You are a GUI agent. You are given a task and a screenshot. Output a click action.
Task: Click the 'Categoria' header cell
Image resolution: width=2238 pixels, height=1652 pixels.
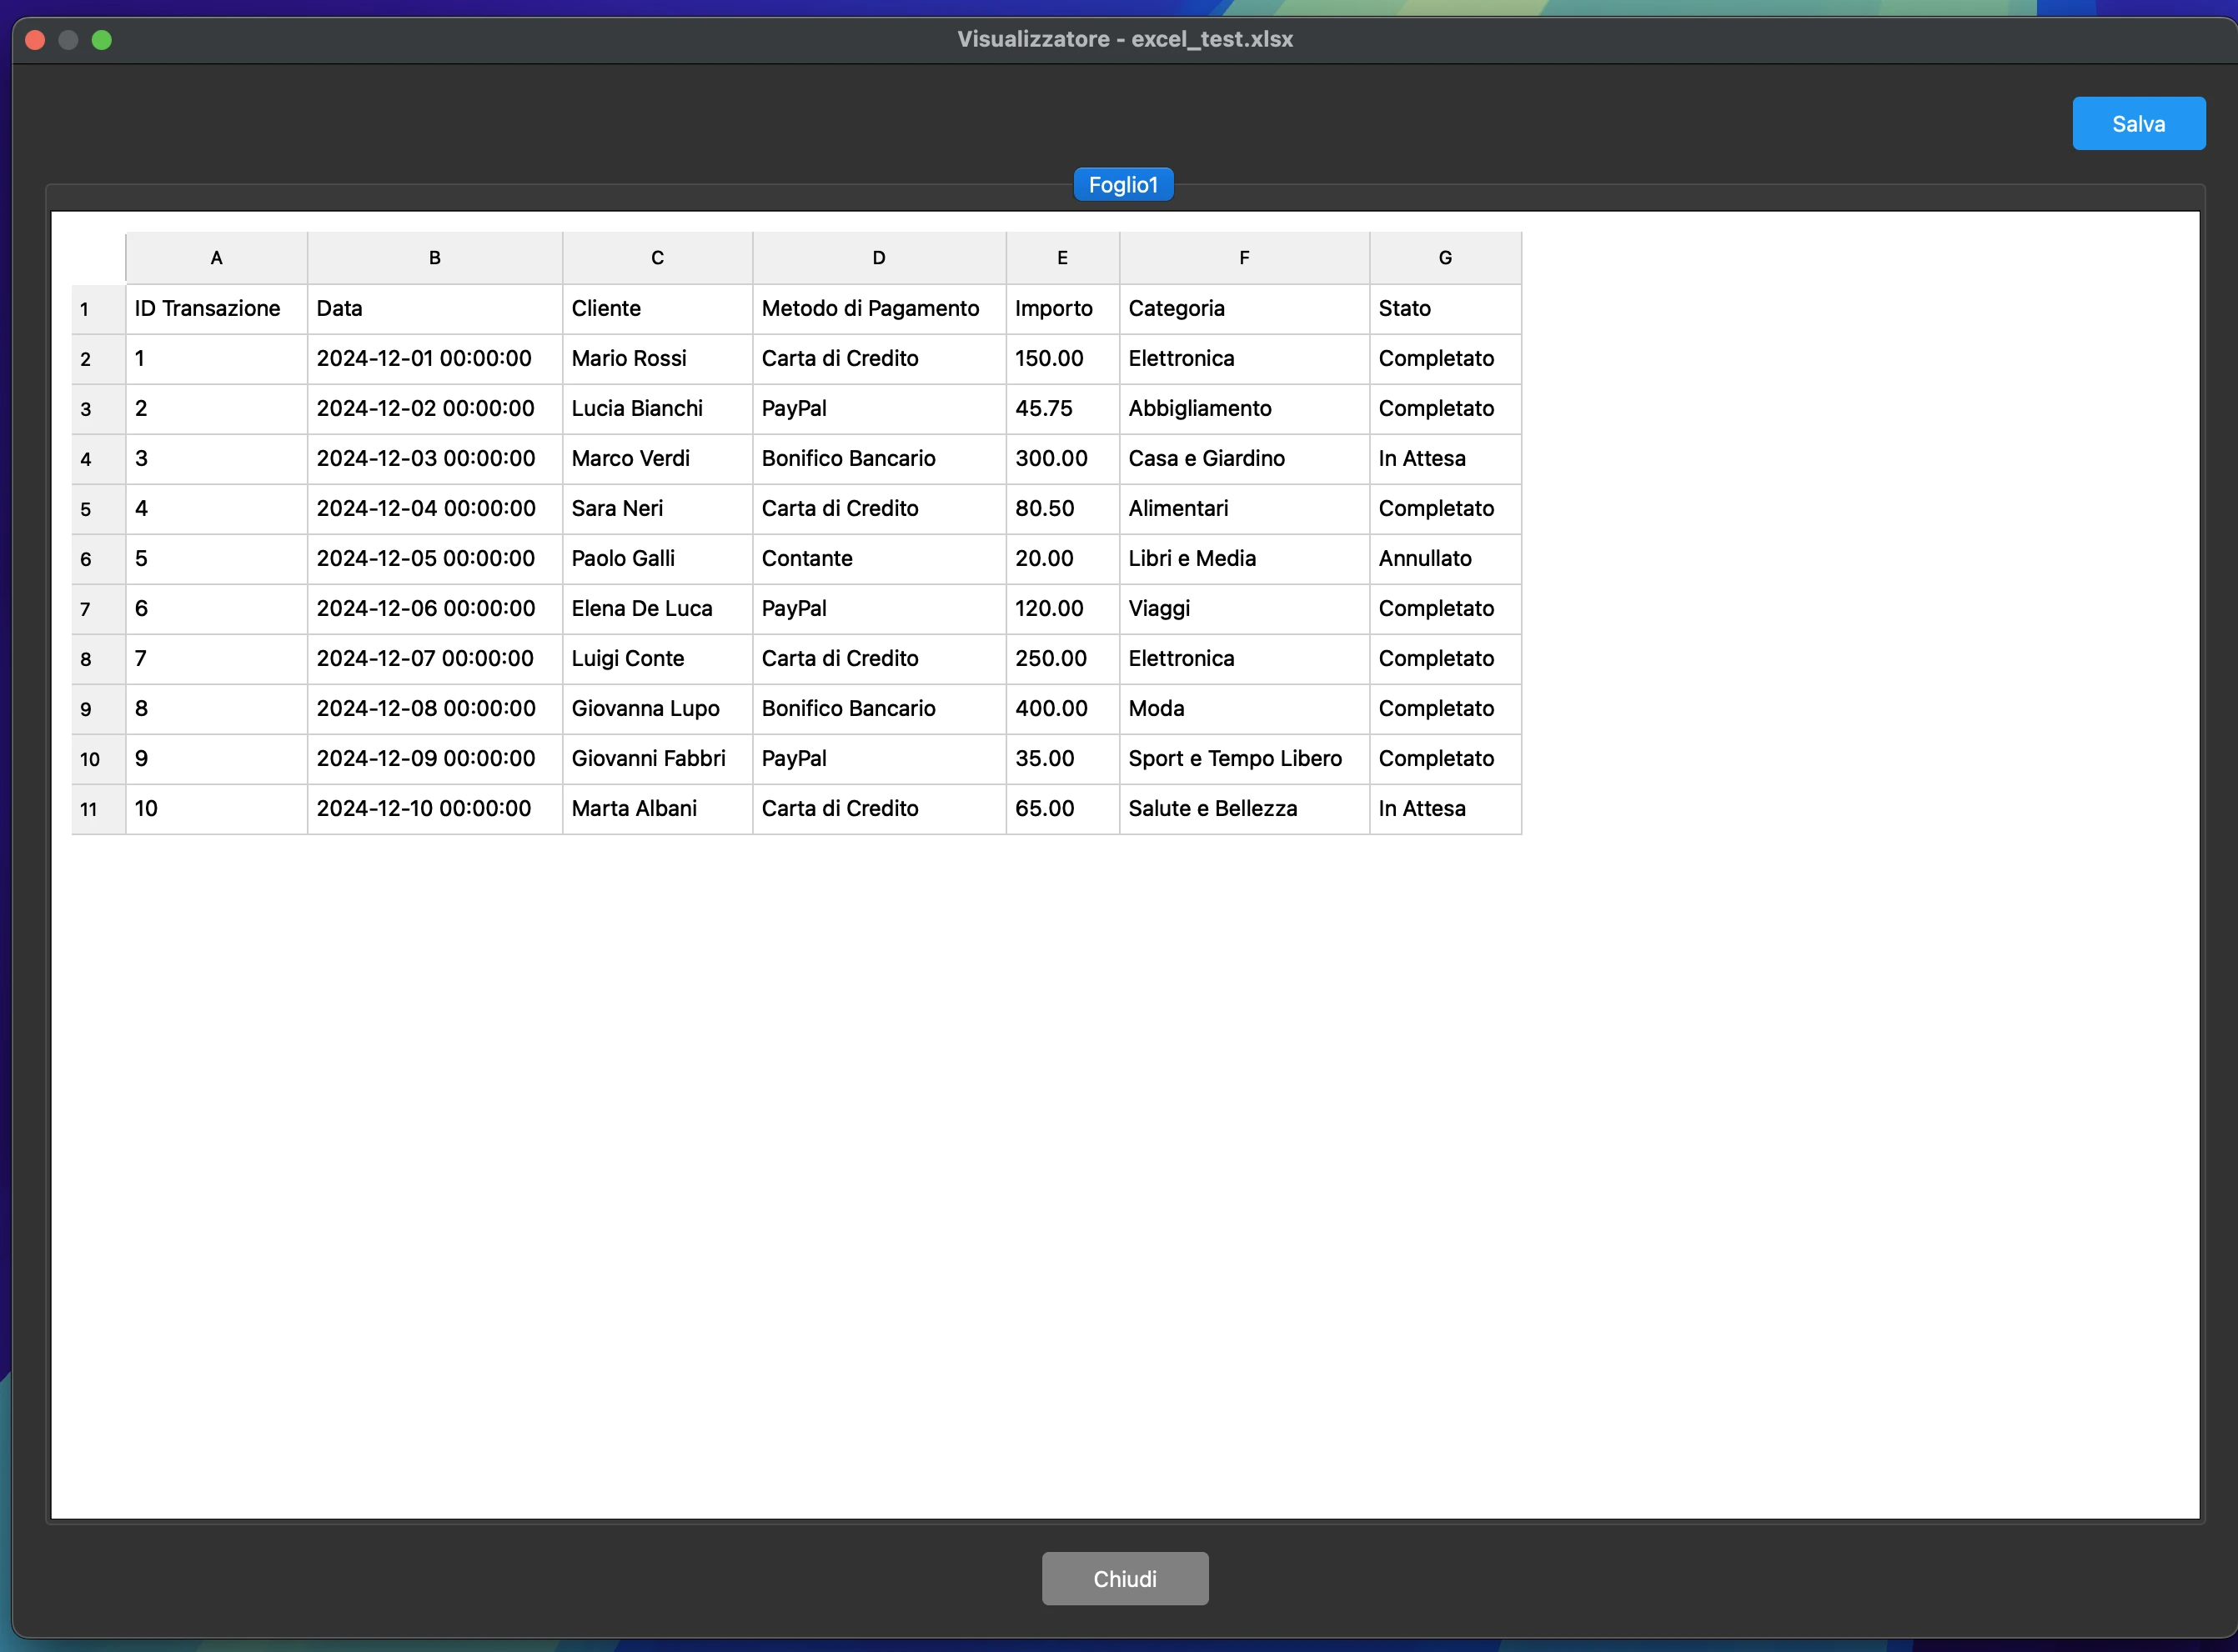pos(1245,308)
